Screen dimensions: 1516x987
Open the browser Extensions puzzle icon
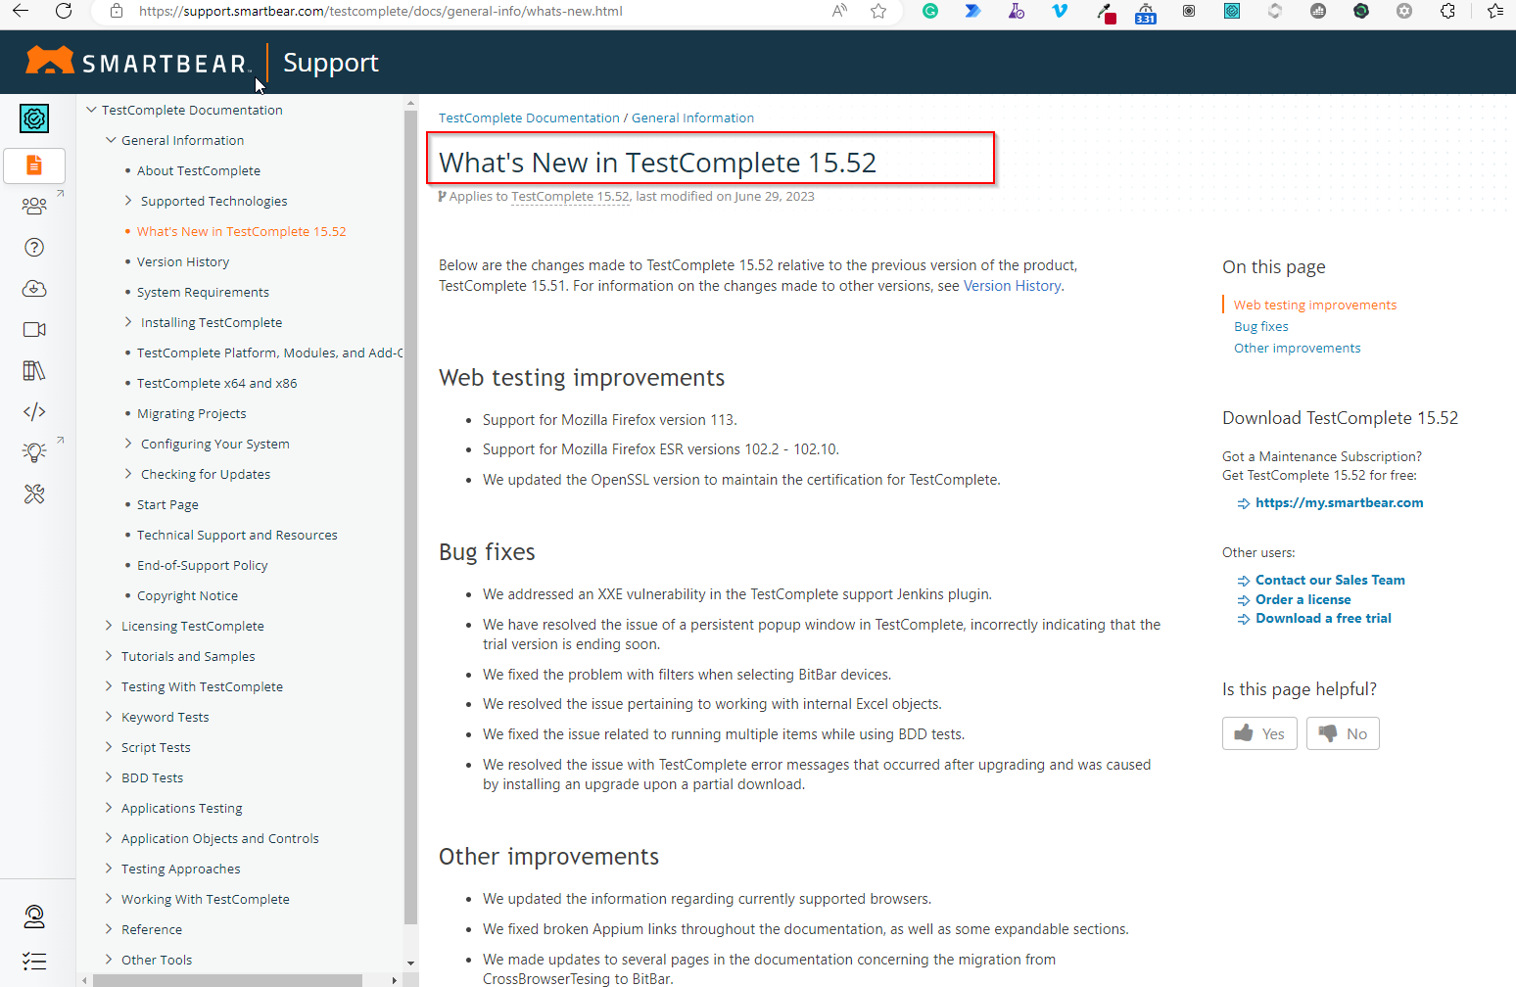(1447, 11)
